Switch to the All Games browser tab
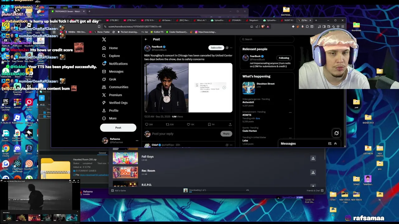The height and width of the screenshot is (224, 399). pyautogui.click(x=165, y=20)
